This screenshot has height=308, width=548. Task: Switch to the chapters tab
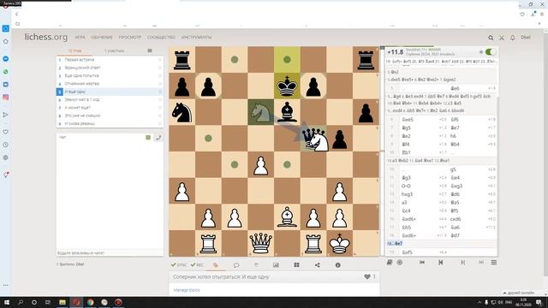[74, 51]
